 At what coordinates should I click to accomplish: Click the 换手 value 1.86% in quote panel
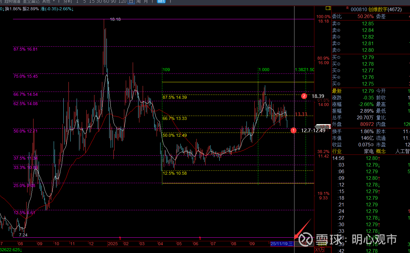click(367, 131)
